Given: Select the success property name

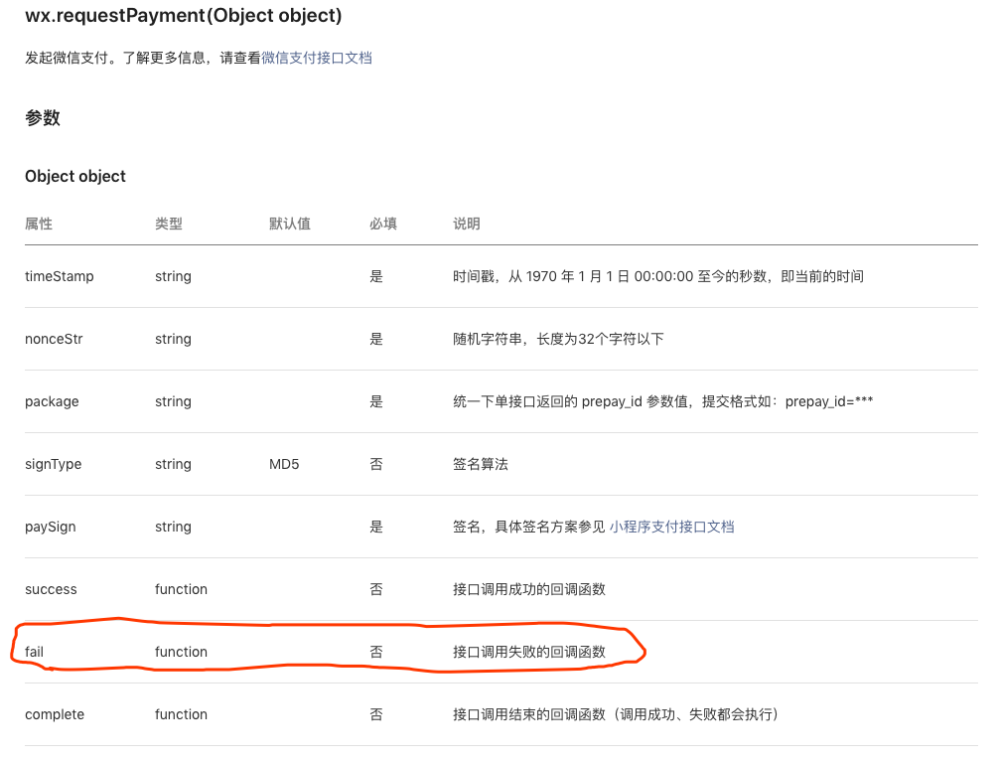Looking at the screenshot, I should click(51, 589).
